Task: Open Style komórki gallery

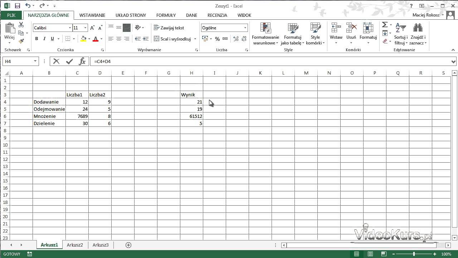Action: point(315,34)
